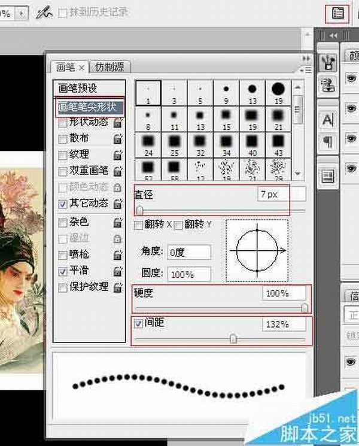Open the Paragraph panel dock icon
359x446 pixels.
pos(328,142)
